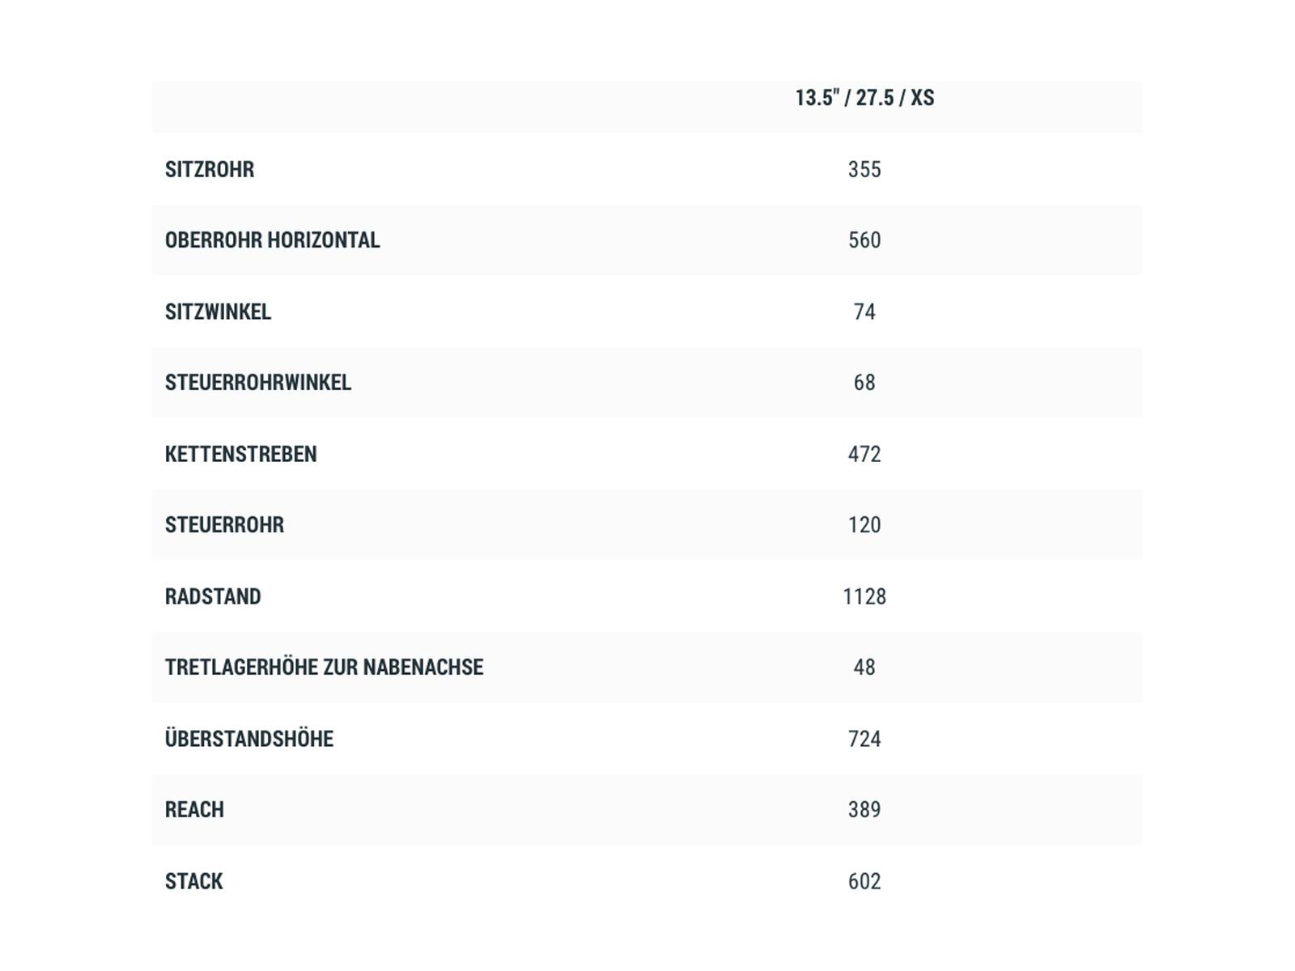Click the ÜBERSTANDSHÖHE row label
This screenshot has height=971, width=1295.
coord(249,739)
